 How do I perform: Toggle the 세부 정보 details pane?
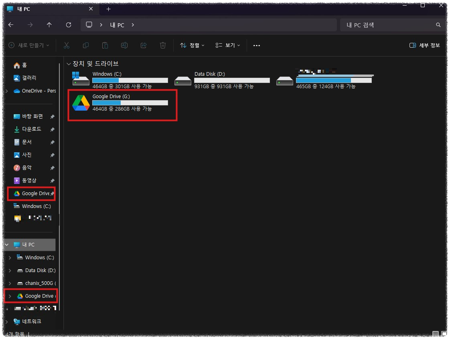424,45
